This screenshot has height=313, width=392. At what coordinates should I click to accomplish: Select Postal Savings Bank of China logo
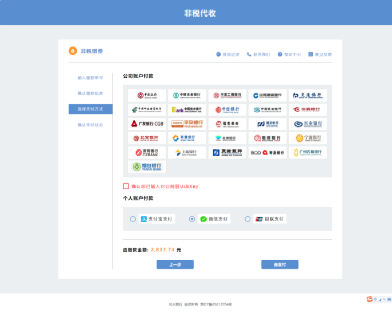point(147,110)
